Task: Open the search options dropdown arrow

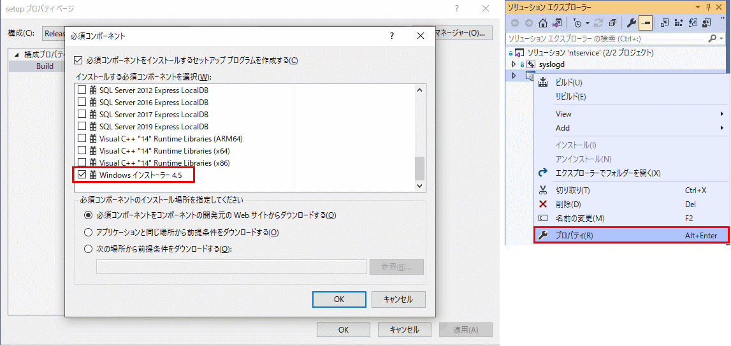Action: [x=722, y=39]
